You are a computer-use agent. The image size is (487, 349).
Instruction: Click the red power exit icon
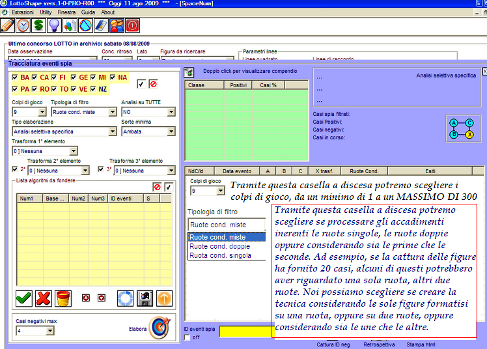tap(132, 26)
